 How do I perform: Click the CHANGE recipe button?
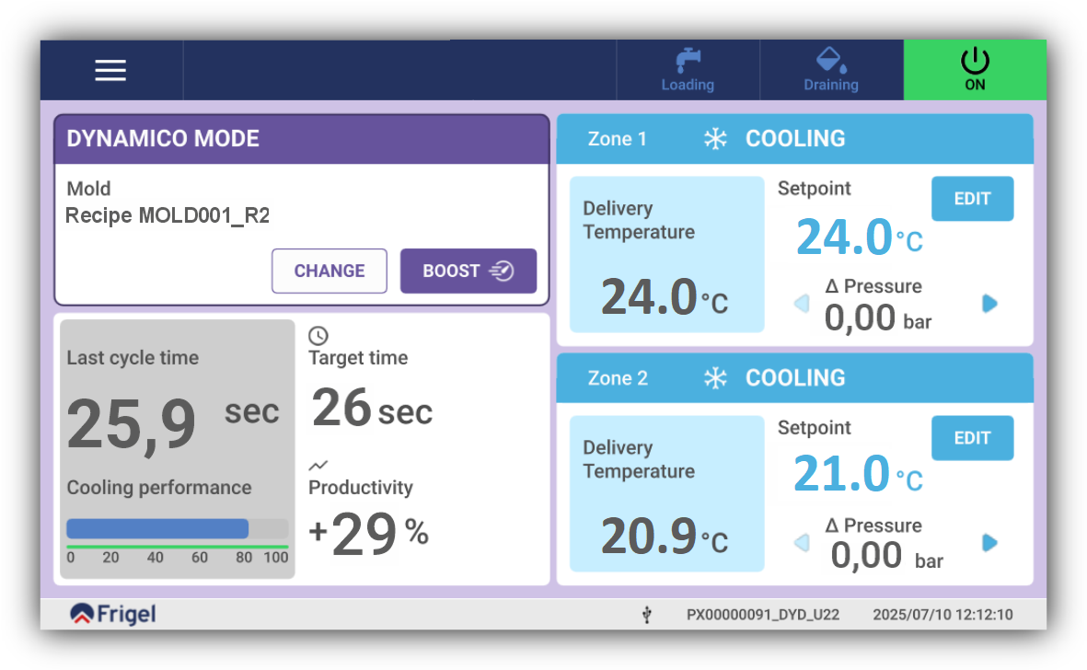(x=330, y=271)
